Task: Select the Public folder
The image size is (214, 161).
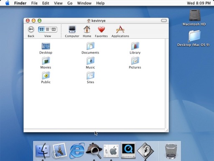Action: click(46, 75)
